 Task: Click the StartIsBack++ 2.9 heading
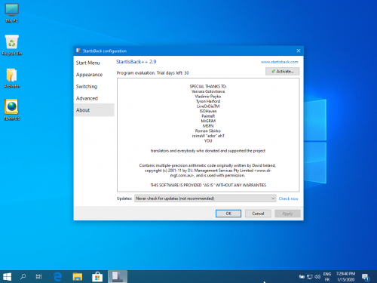click(136, 62)
